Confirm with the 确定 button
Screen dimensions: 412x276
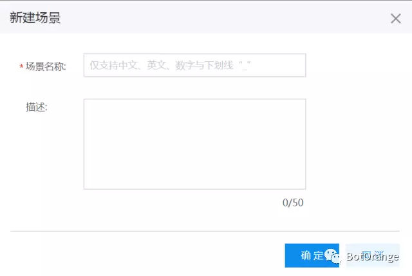(x=312, y=255)
